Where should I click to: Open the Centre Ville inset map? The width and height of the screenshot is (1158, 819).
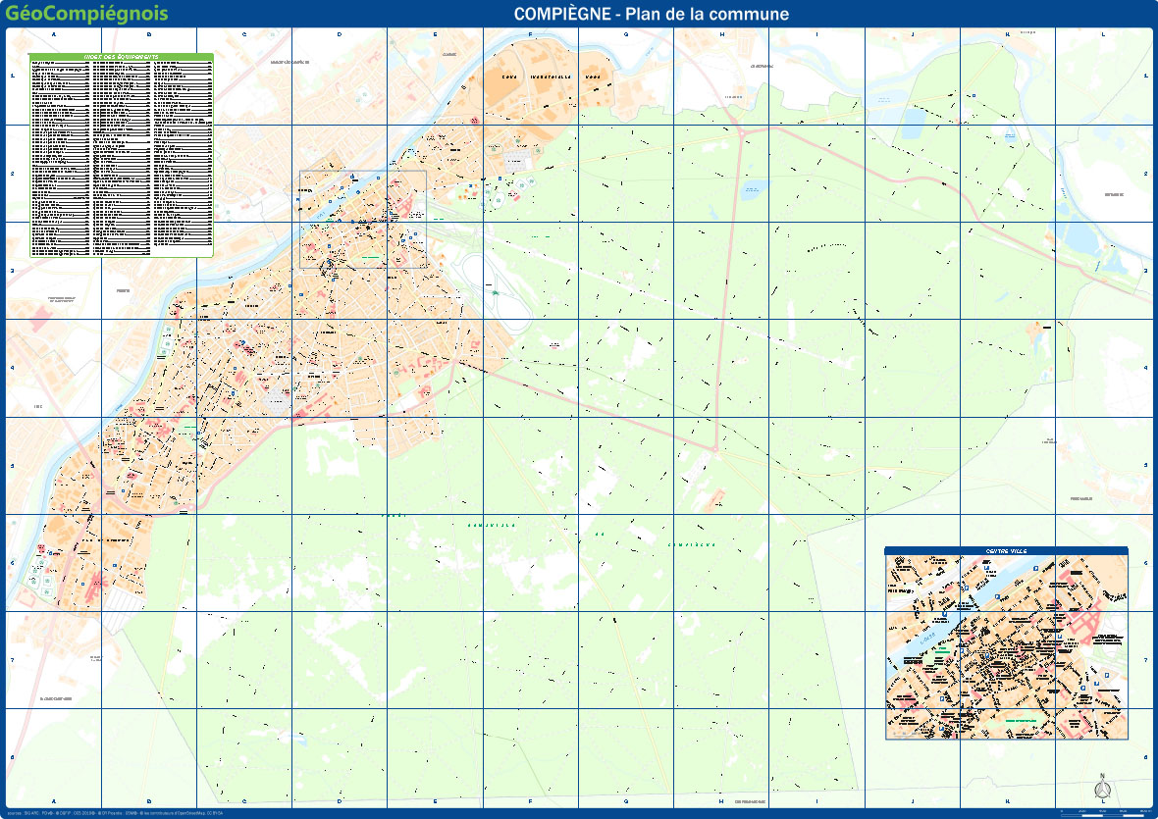(x=1006, y=647)
